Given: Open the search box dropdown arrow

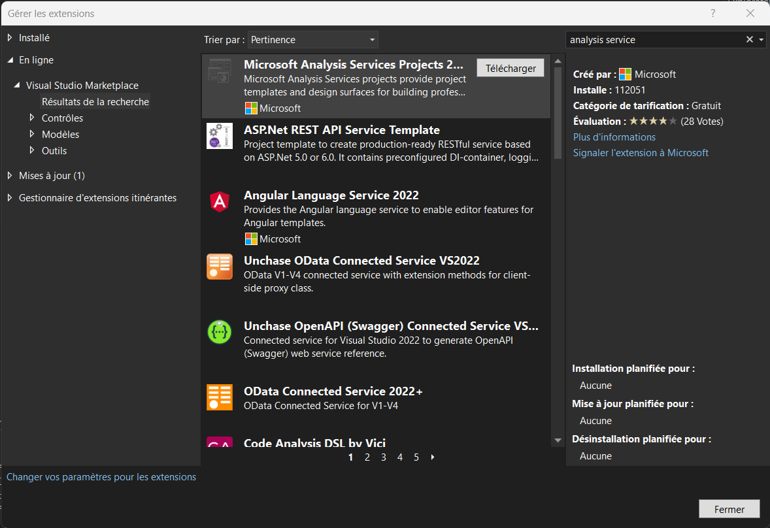Looking at the screenshot, I should click(761, 39).
